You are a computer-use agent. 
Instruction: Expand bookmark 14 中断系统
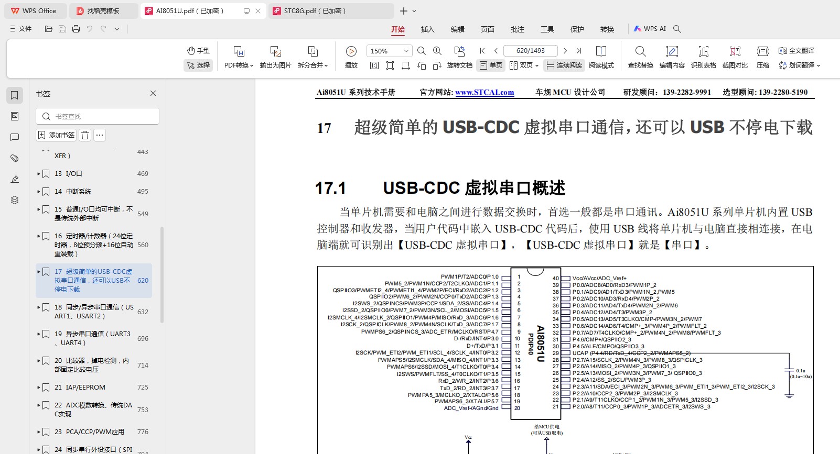(x=39, y=191)
